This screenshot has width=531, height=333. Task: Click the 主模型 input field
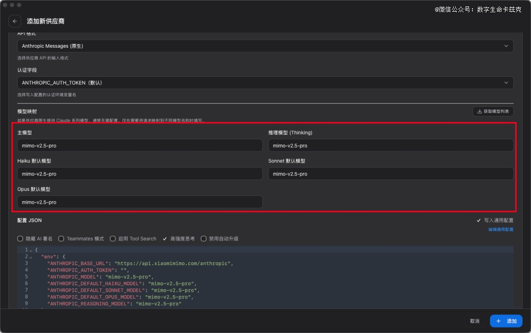[x=140, y=146]
